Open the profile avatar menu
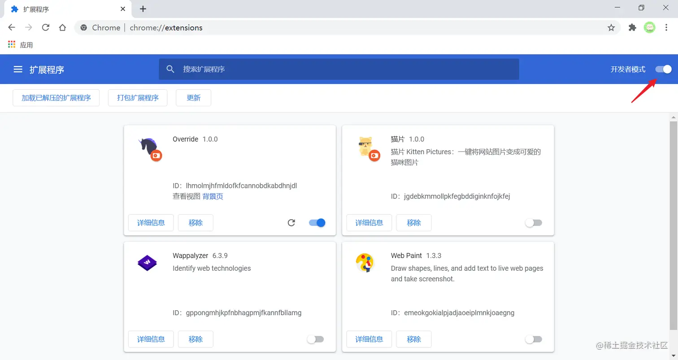This screenshot has height=360, width=678. [649, 28]
